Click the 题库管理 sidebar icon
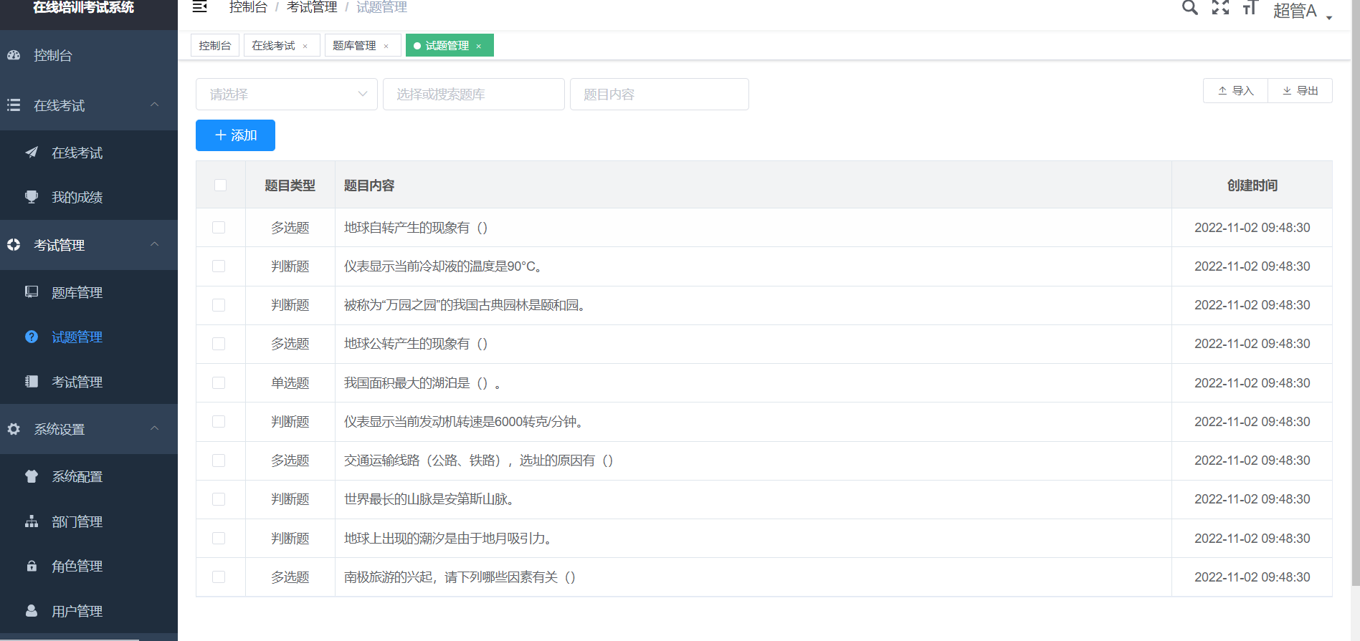1360x641 pixels. pyautogui.click(x=32, y=292)
